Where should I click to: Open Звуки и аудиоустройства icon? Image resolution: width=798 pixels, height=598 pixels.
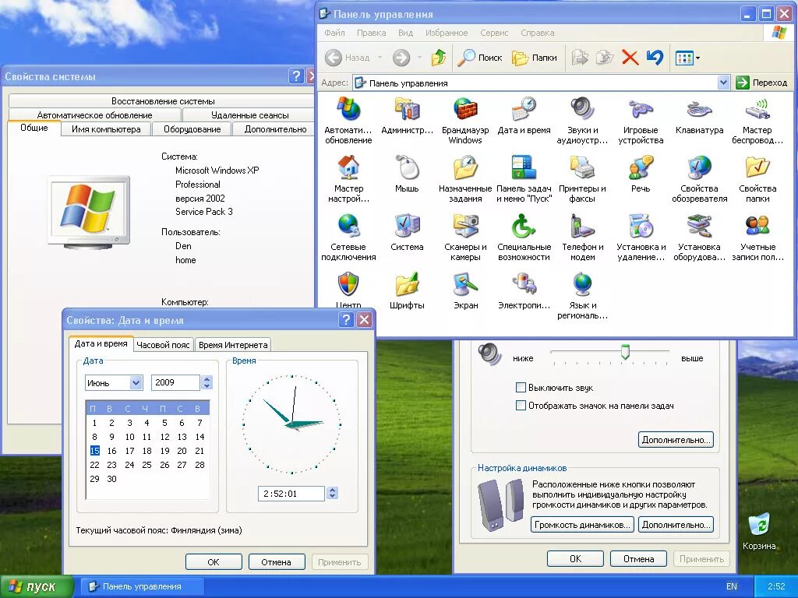582,121
